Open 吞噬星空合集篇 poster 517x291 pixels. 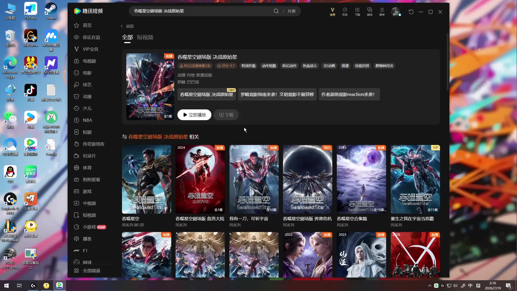point(361,179)
